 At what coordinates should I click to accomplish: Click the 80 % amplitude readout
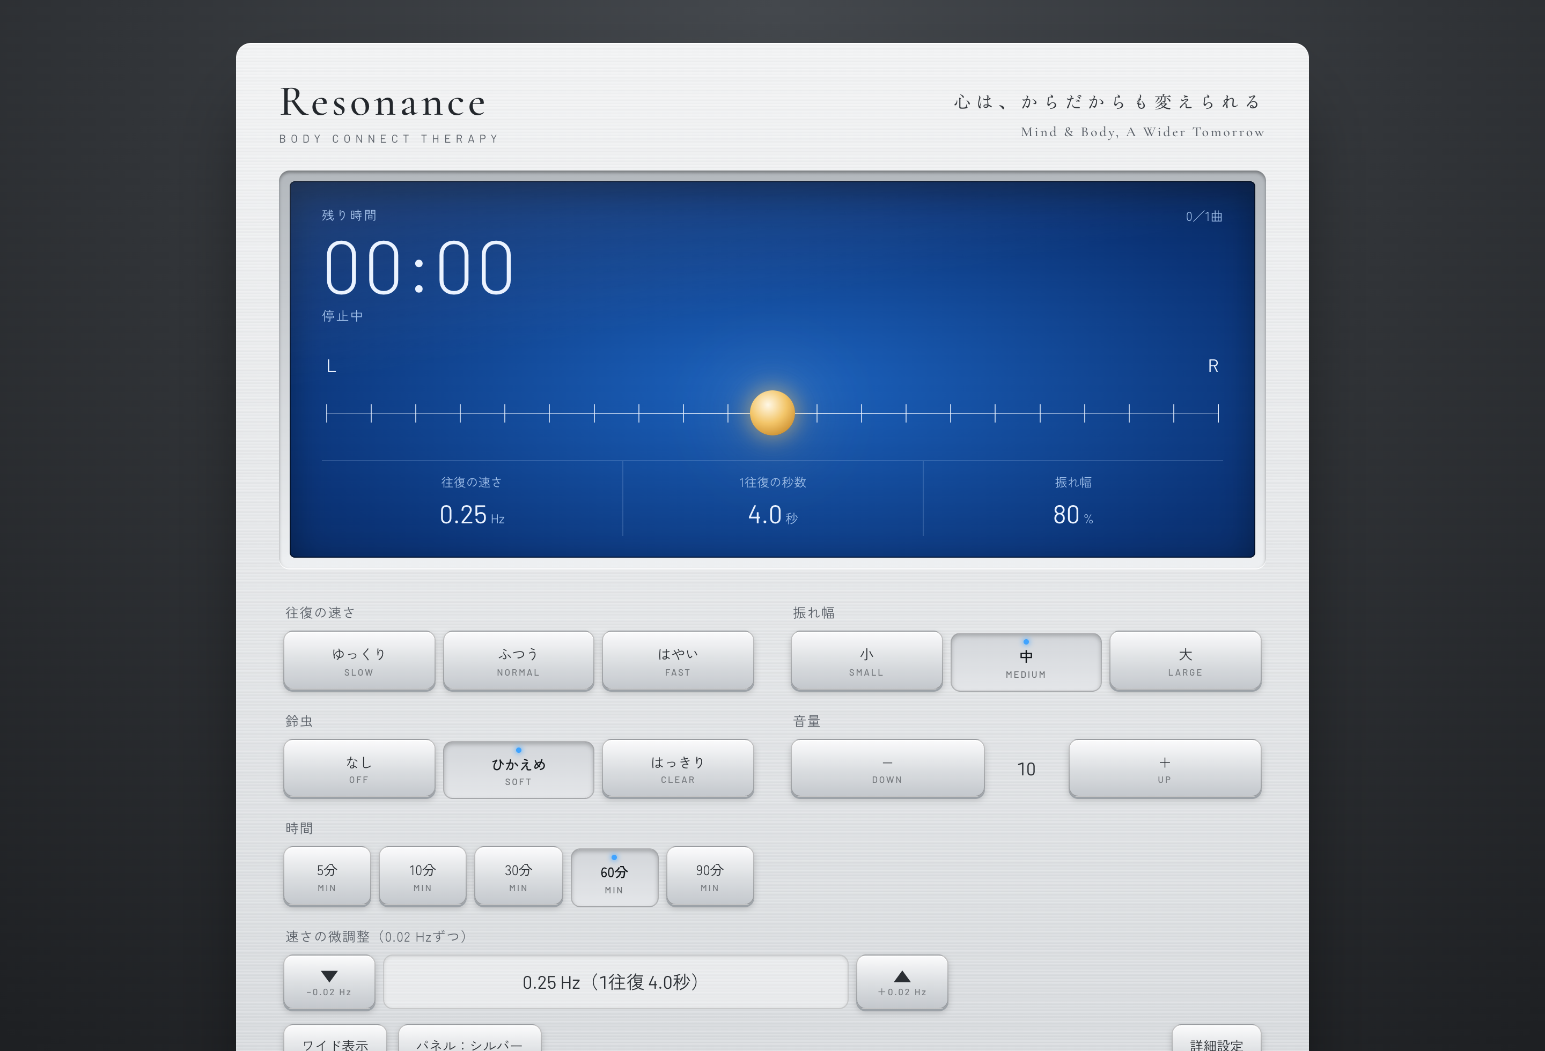(1073, 515)
